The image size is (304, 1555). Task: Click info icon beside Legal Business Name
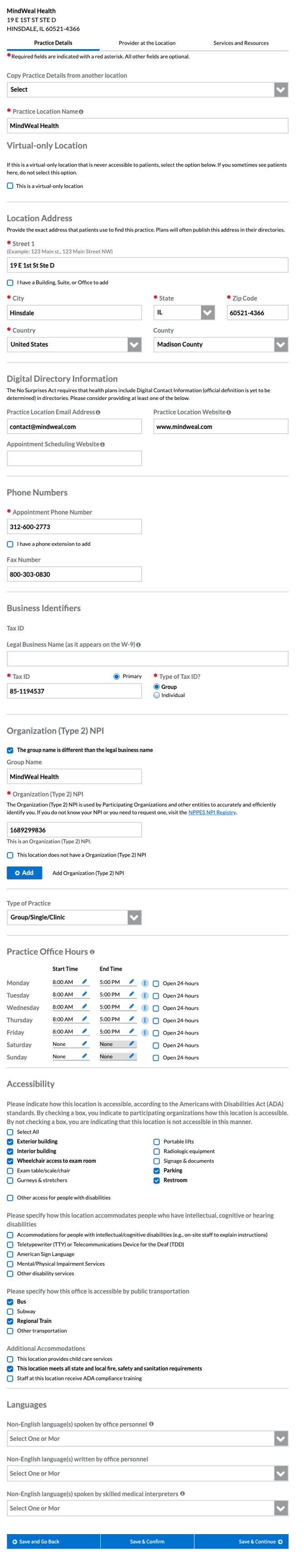click(x=138, y=645)
